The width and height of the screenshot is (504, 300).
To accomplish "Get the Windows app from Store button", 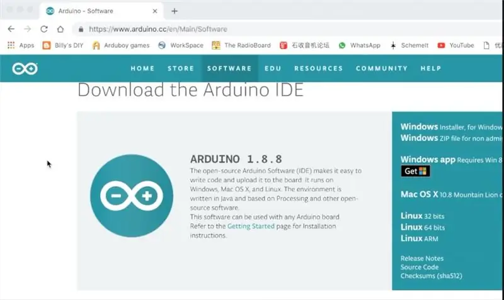I will (415, 171).
